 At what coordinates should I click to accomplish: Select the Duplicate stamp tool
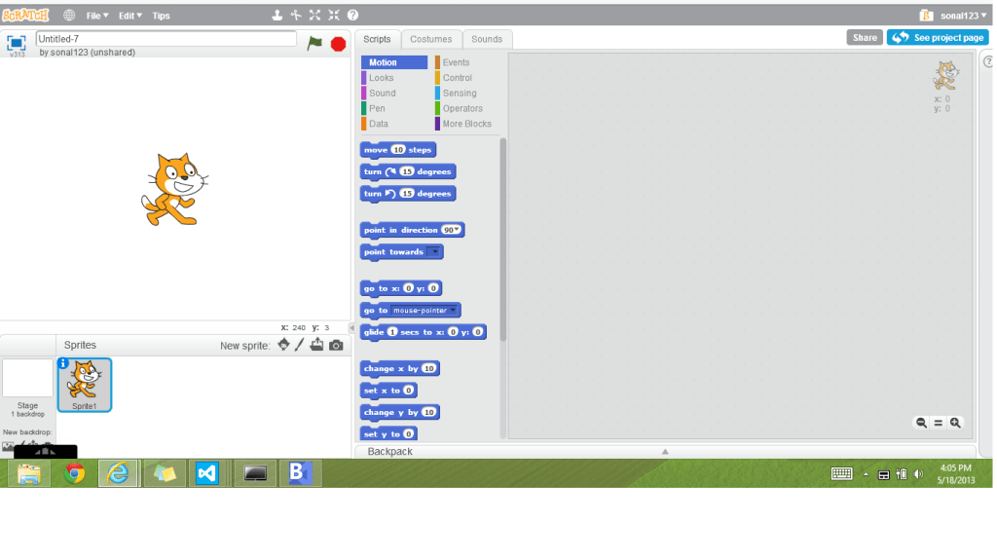pyautogui.click(x=277, y=16)
